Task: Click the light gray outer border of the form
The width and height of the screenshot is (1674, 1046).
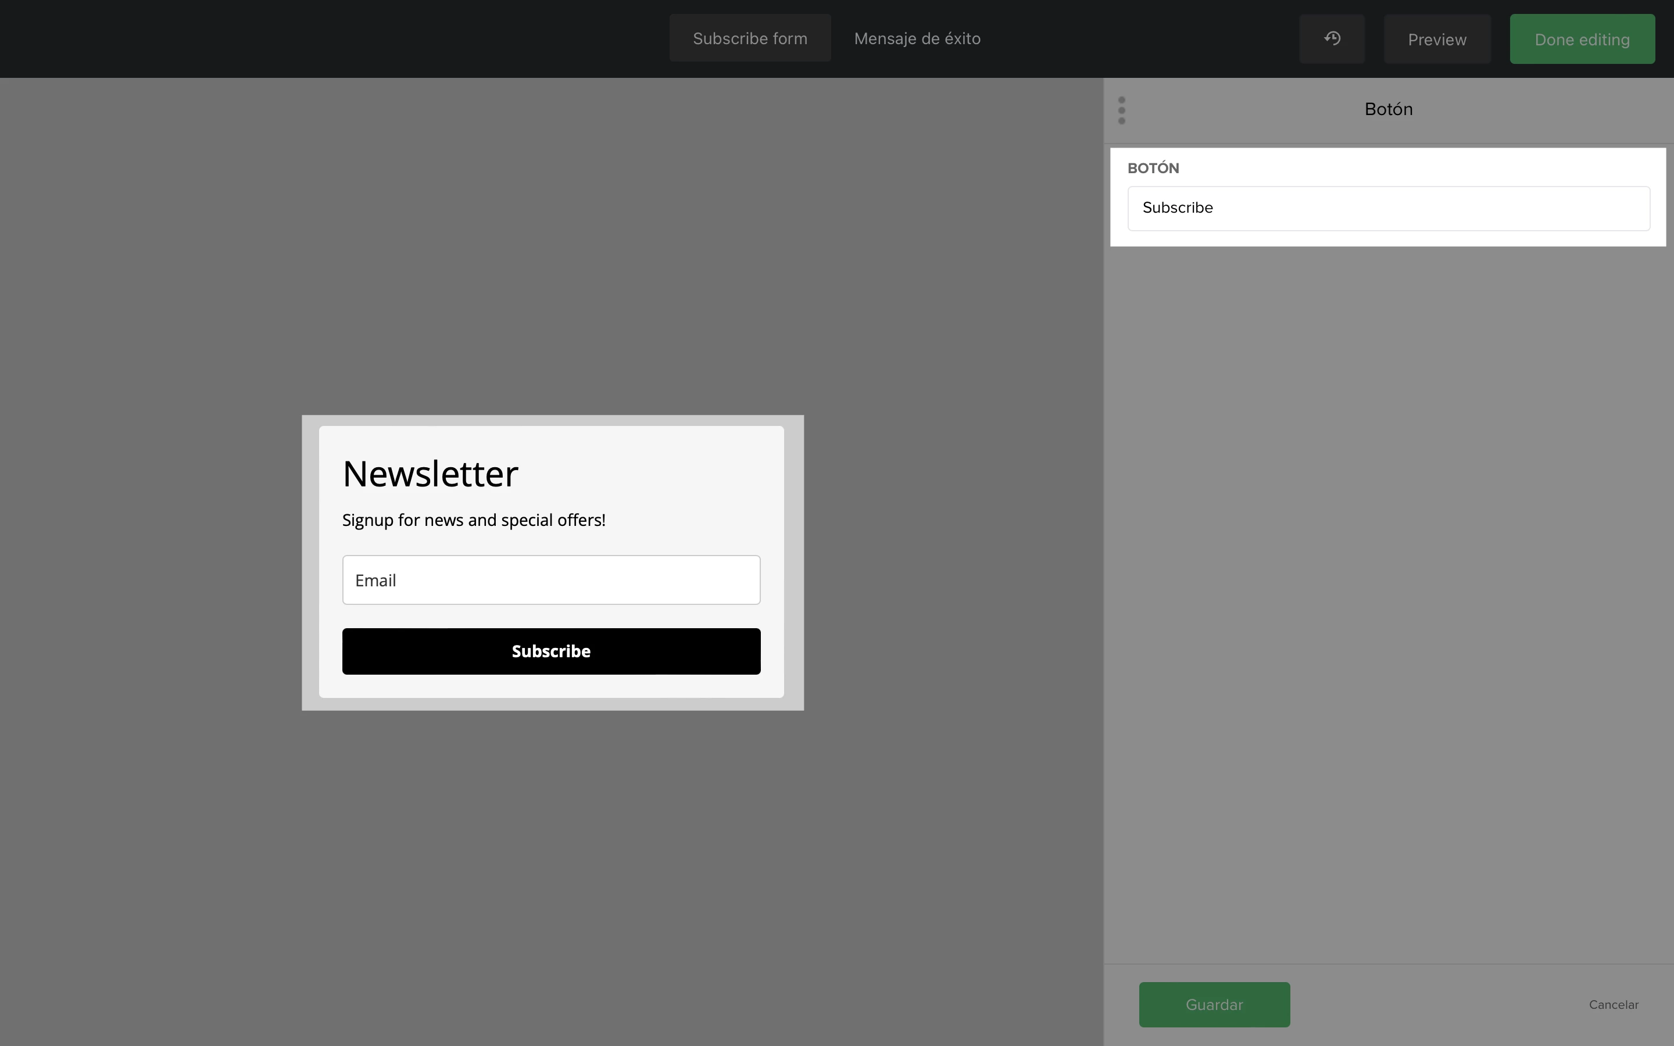Action: coord(310,562)
